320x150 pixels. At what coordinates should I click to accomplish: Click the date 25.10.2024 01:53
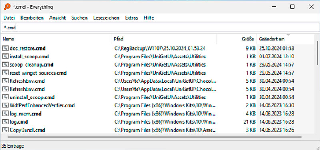276,49
